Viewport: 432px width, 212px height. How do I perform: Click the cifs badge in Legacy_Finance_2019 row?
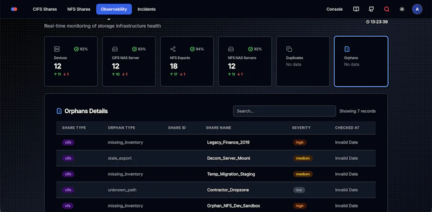[68, 142]
